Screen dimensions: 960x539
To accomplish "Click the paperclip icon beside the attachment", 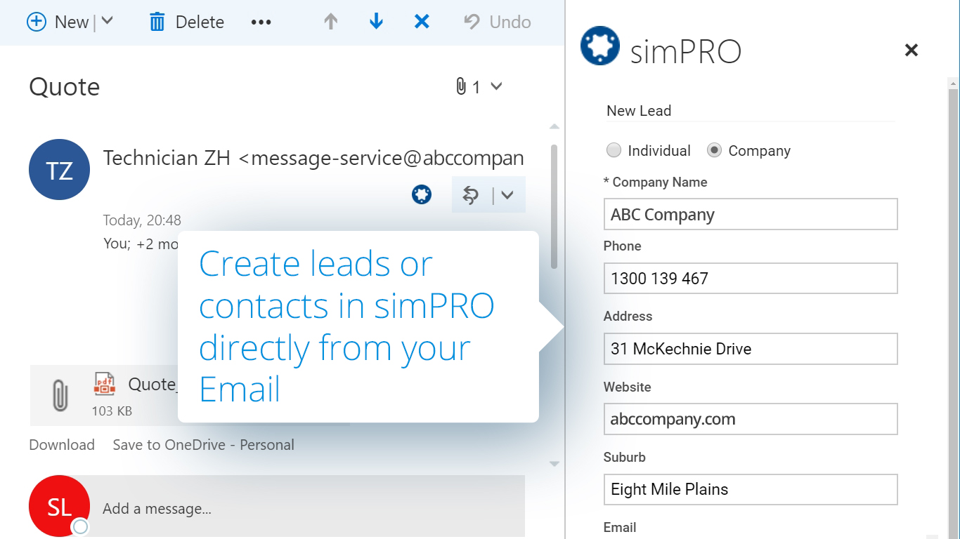I will [60, 395].
